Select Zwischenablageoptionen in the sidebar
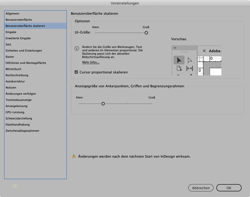Image resolution: width=250 pixels, height=197 pixels. (22, 131)
